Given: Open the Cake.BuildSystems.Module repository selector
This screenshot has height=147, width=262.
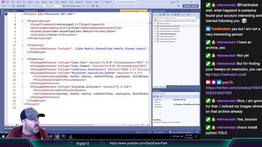Looking at the screenshot, I should pyautogui.click(x=181, y=132).
